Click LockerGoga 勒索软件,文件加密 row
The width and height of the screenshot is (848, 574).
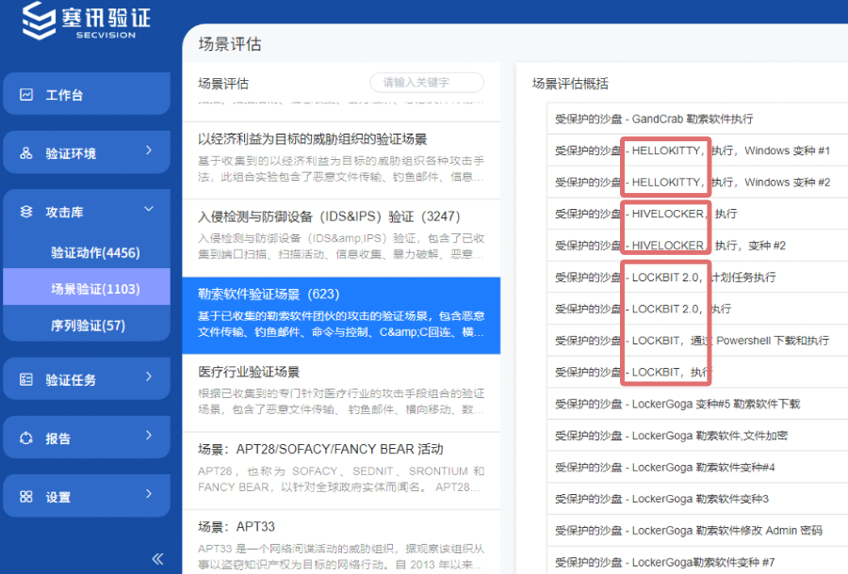(x=697, y=436)
